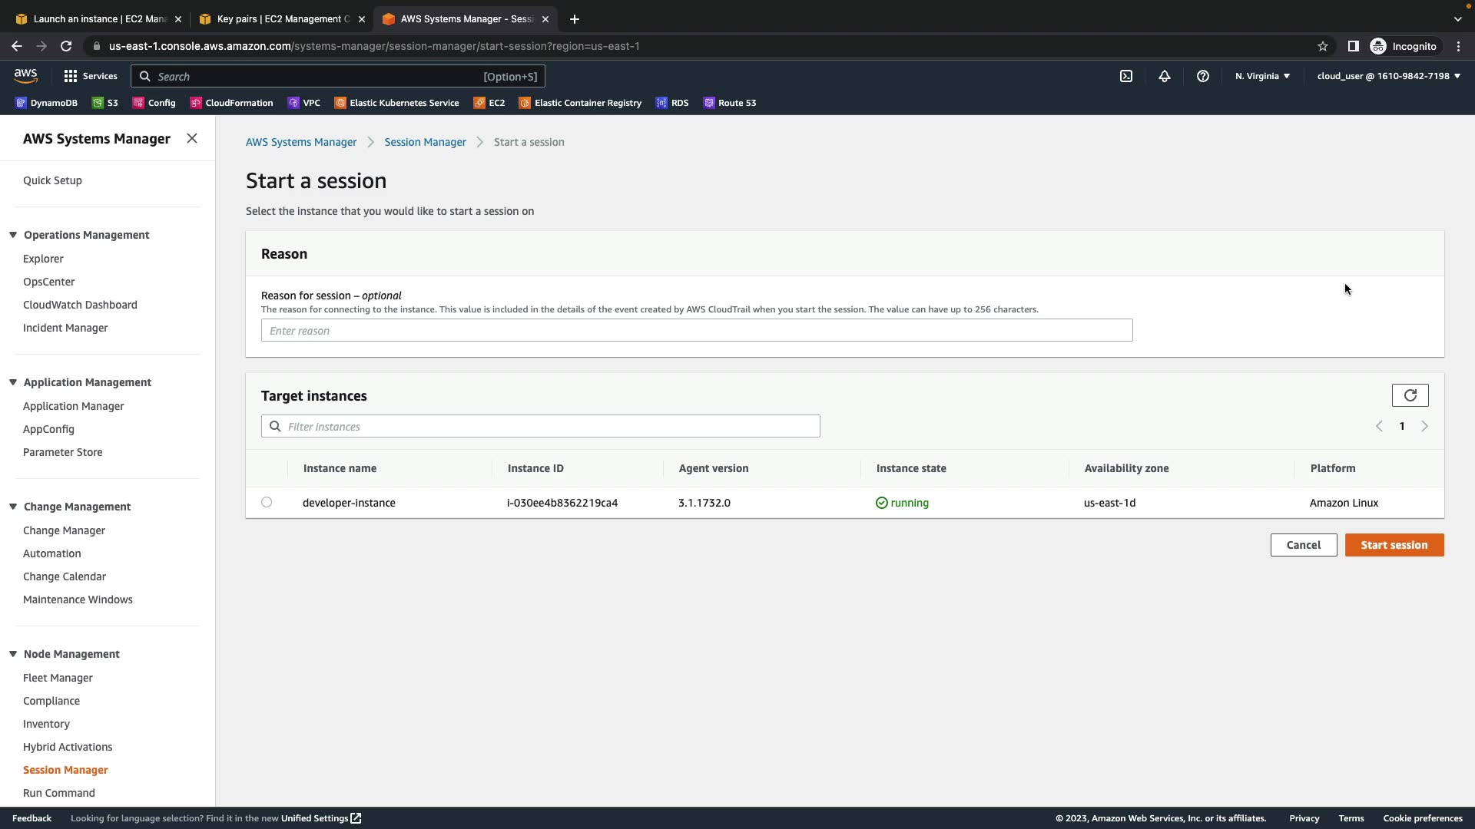Select the developer-instance radio button

[x=267, y=502]
